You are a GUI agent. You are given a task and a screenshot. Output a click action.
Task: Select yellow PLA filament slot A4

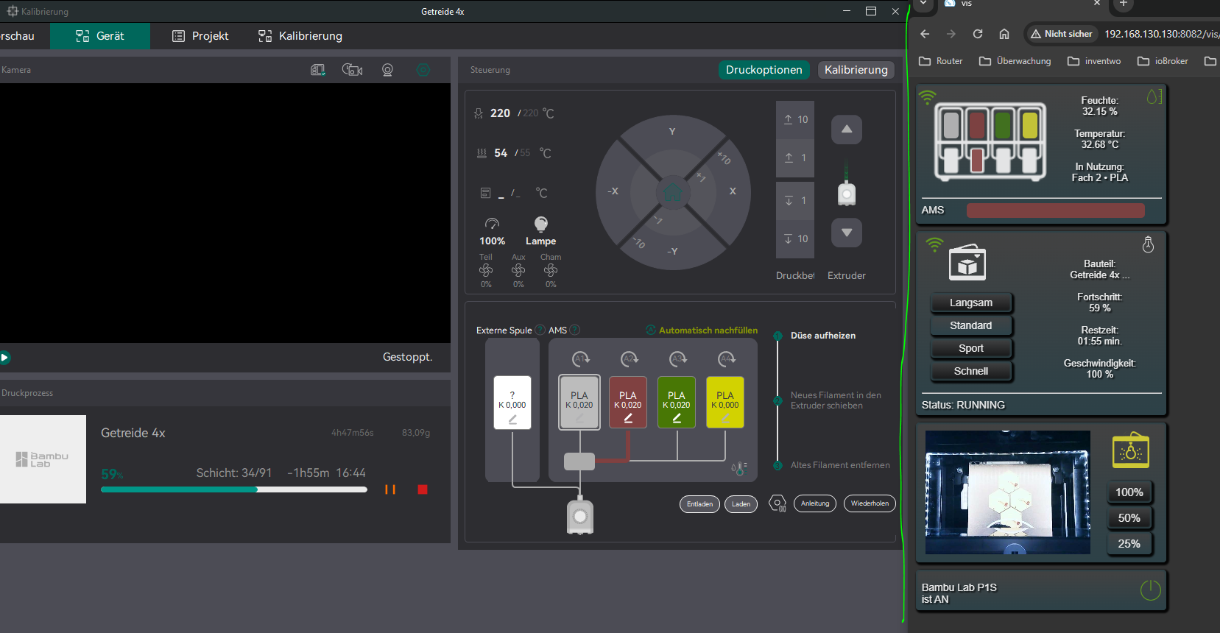pyautogui.click(x=725, y=402)
